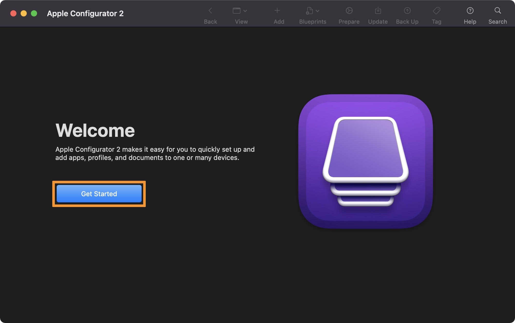Open Search magnifying glass icon
This screenshot has width=515, height=323.
pos(497,11)
